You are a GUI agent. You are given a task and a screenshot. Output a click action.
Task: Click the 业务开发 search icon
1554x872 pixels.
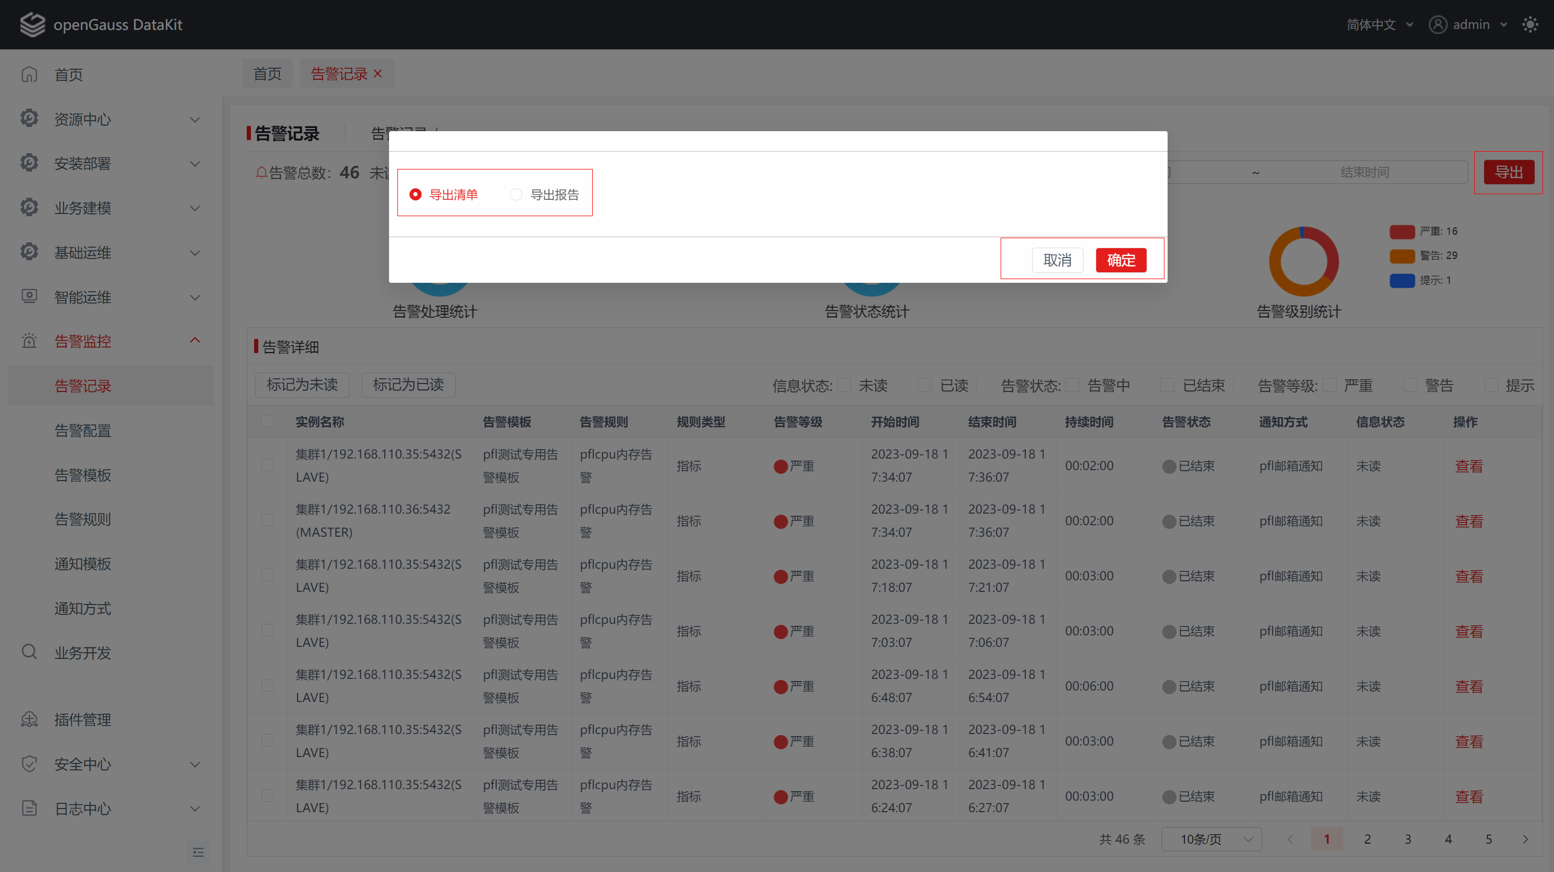tap(29, 652)
